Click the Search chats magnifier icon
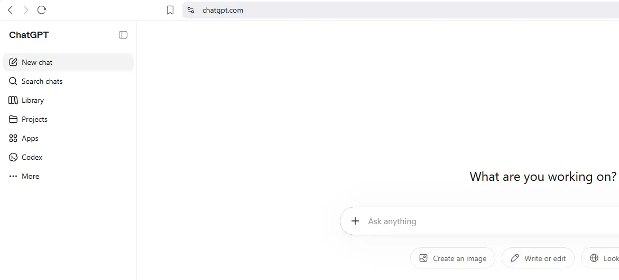Image resolution: width=619 pixels, height=280 pixels. pos(13,81)
